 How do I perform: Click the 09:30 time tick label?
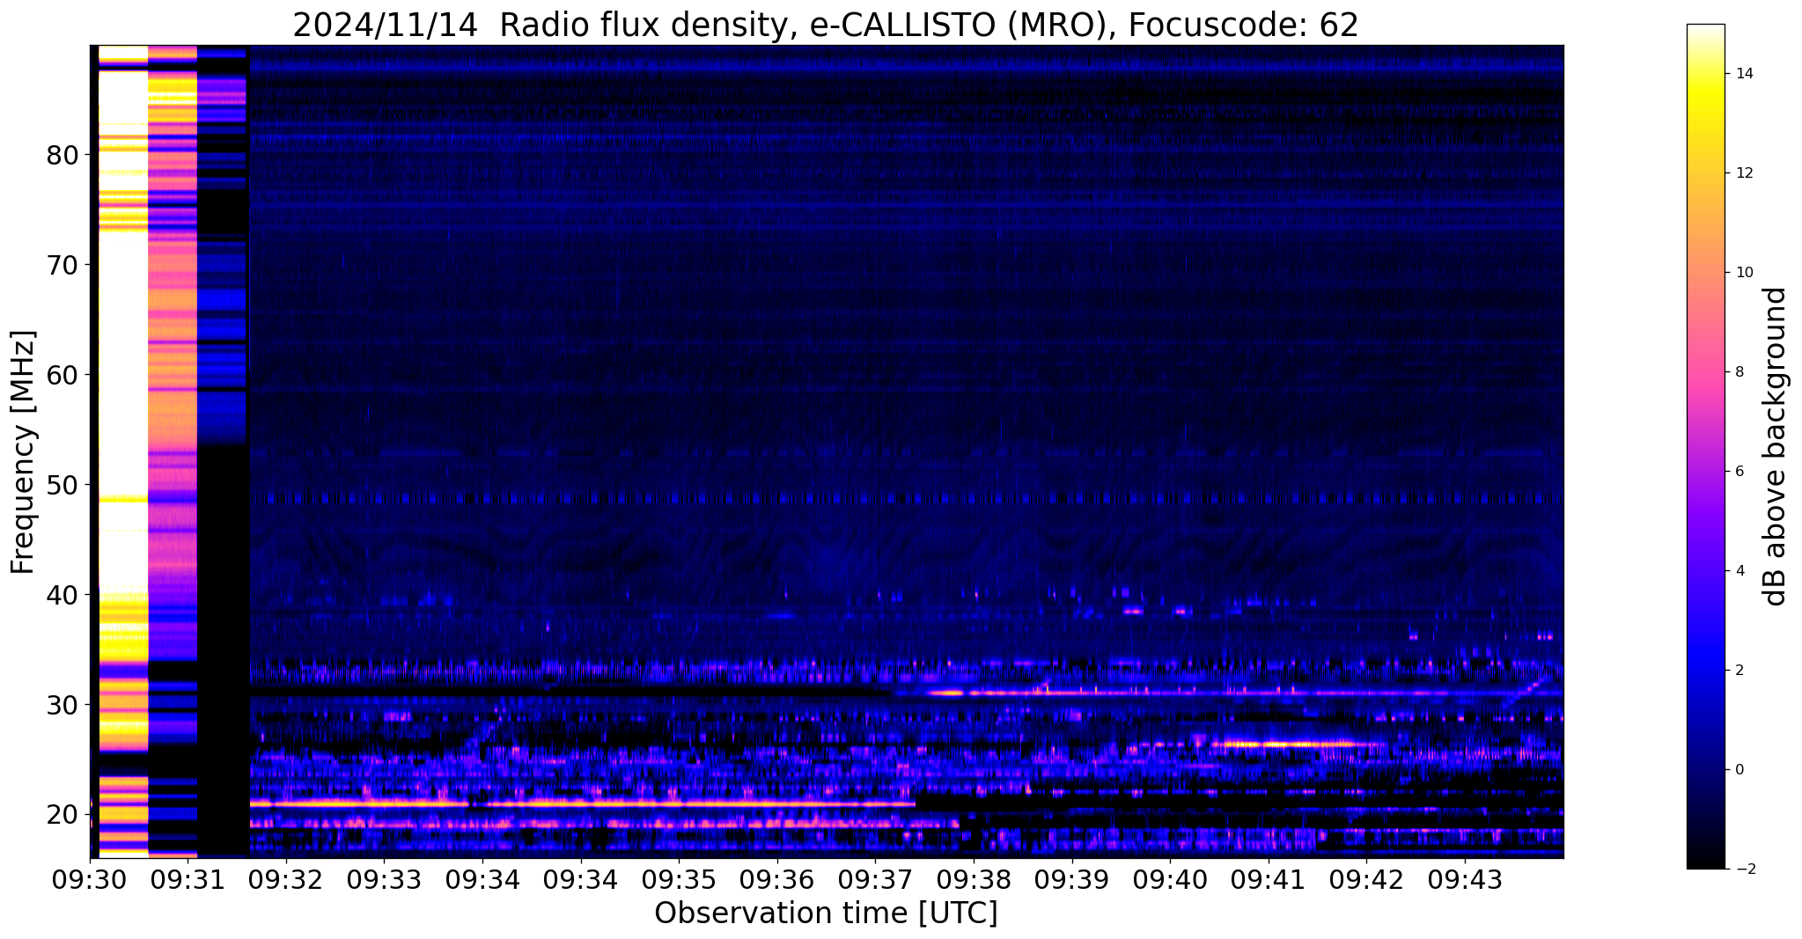[x=90, y=881]
